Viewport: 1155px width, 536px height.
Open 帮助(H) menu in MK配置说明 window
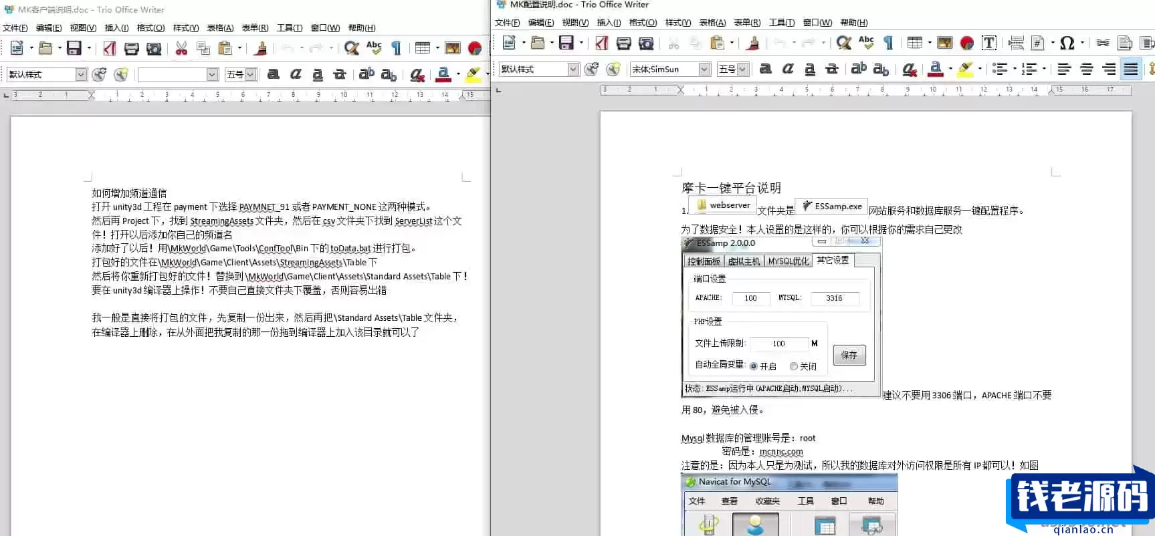(x=854, y=22)
